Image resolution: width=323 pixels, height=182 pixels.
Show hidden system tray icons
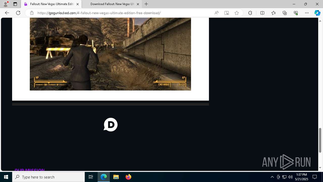coord(272,177)
